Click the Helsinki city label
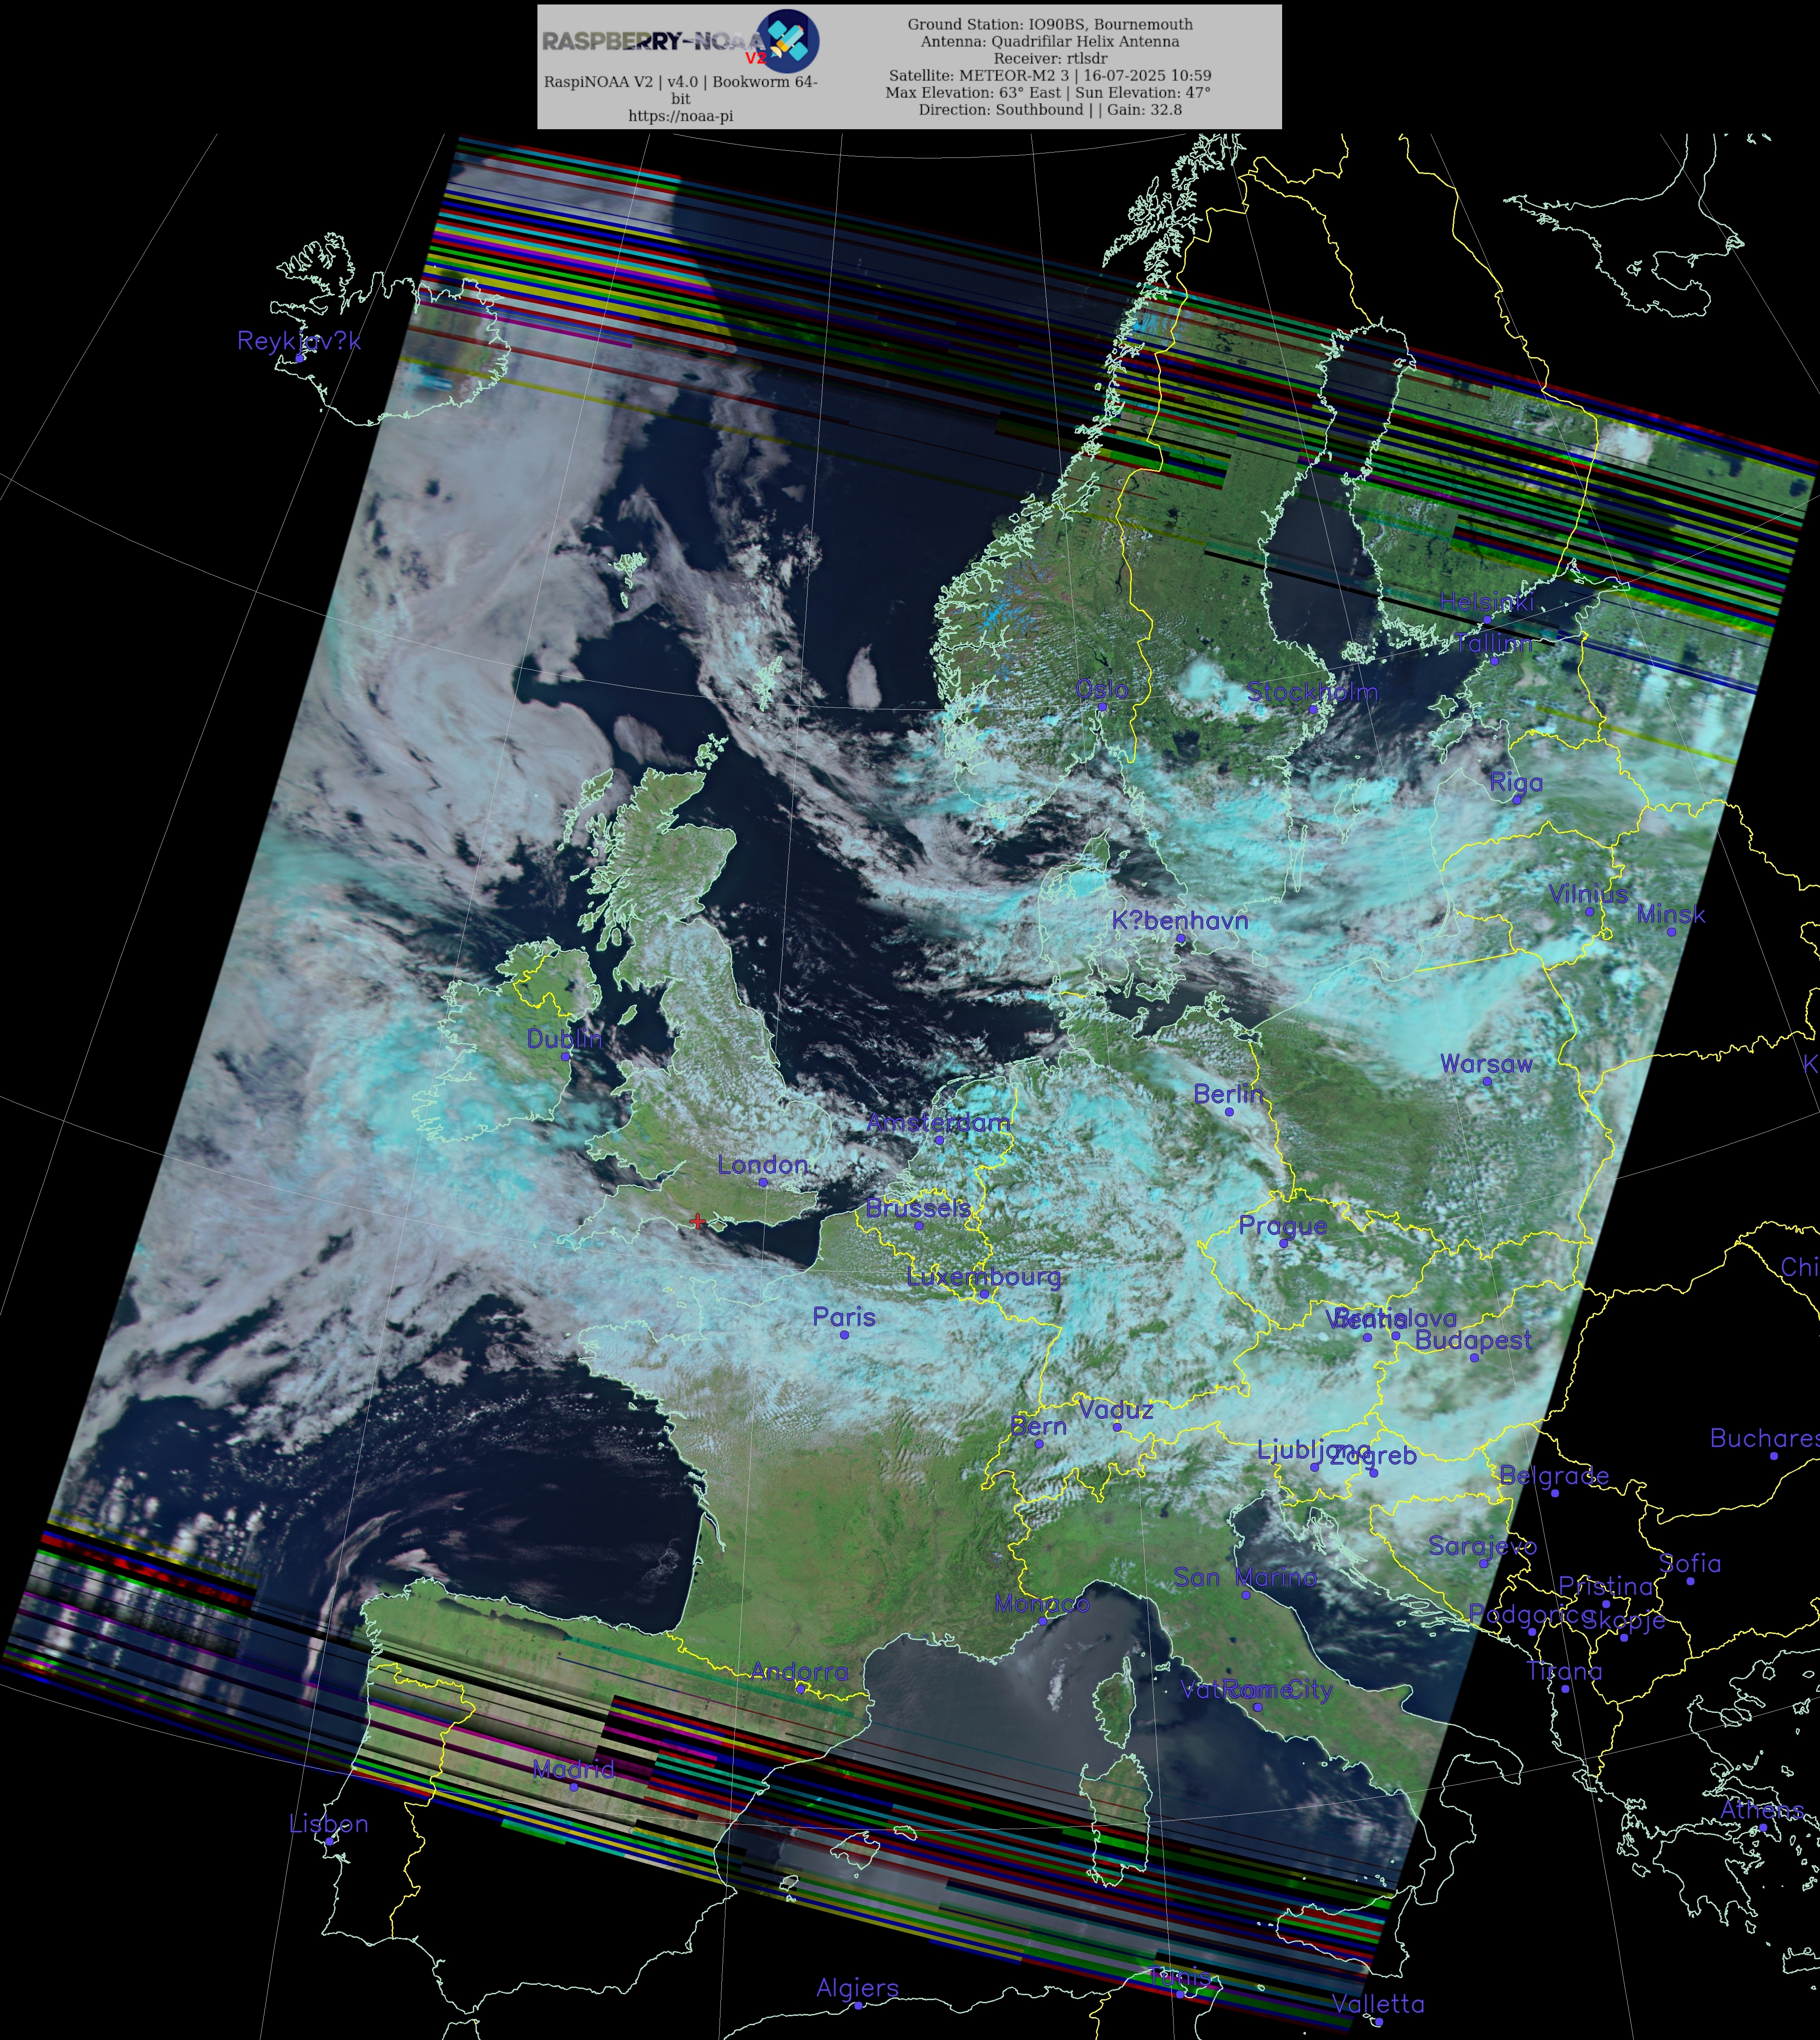Viewport: 1820px width, 2040px height. [1487, 601]
